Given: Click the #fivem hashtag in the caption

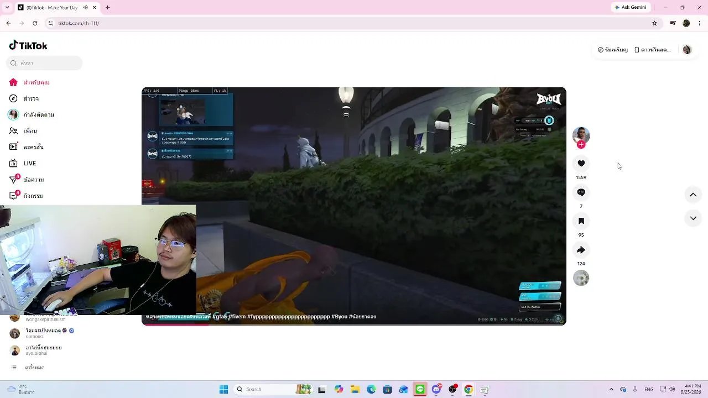Looking at the screenshot, I should (237, 317).
